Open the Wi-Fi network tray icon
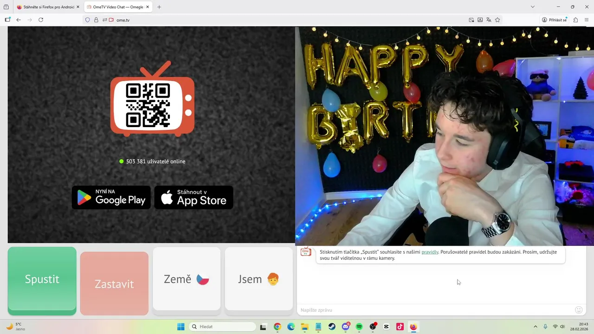Screen dimensions: 594x334 pyautogui.click(x=555, y=327)
